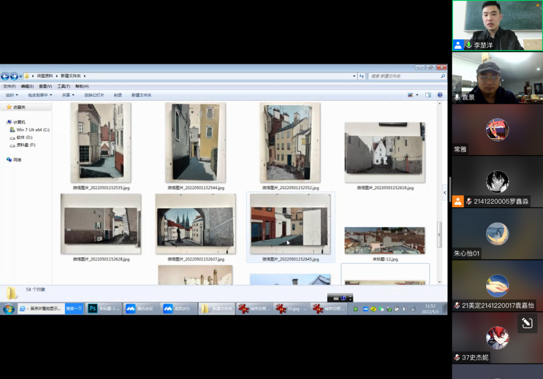Open the 文件(F) menu

10,86
